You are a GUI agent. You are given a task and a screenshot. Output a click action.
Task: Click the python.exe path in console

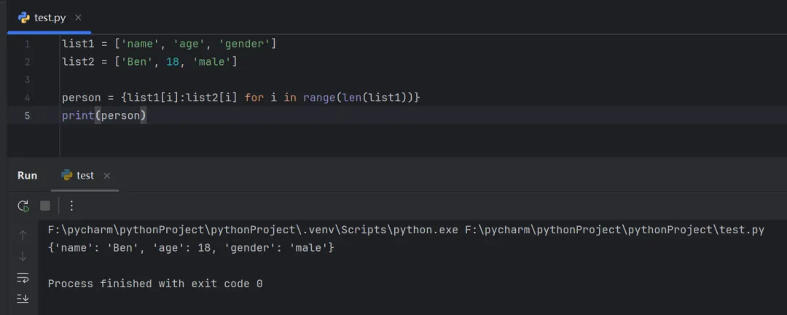(x=253, y=230)
